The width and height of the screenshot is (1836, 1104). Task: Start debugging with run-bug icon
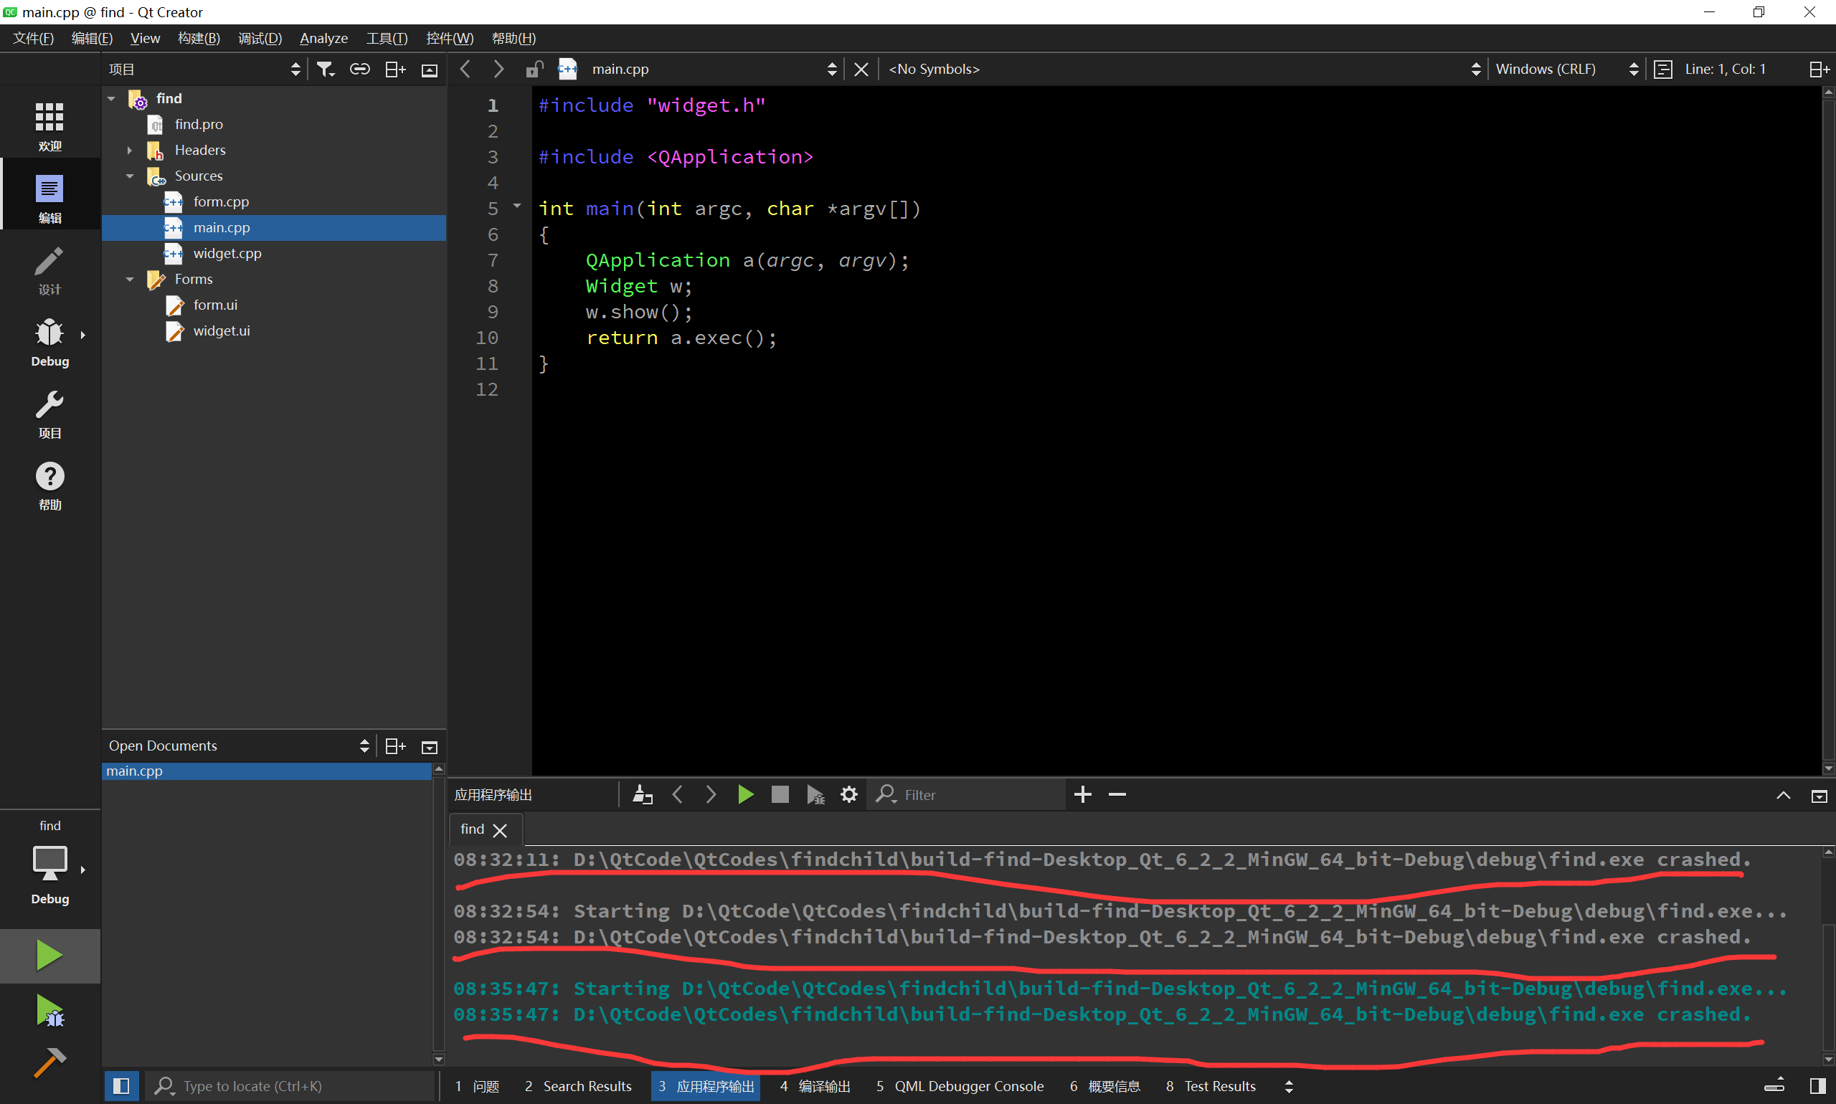(x=49, y=1011)
